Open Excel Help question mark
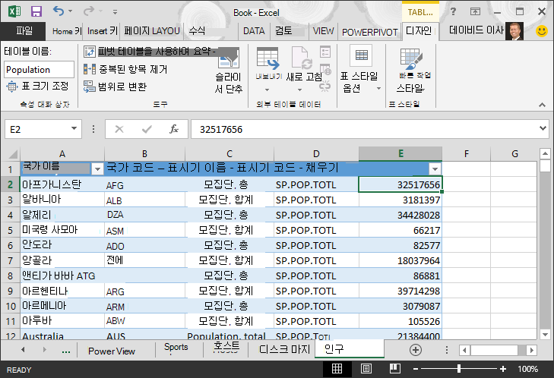 pos(453,11)
